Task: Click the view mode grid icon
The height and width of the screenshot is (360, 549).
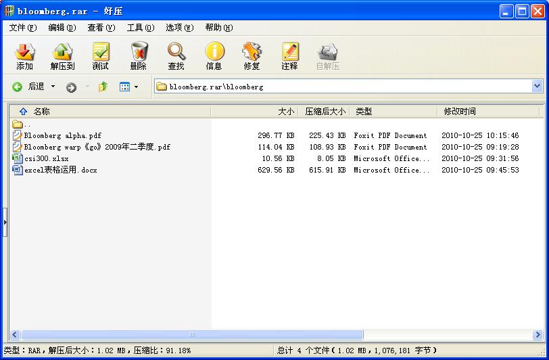Action: pyautogui.click(x=124, y=87)
